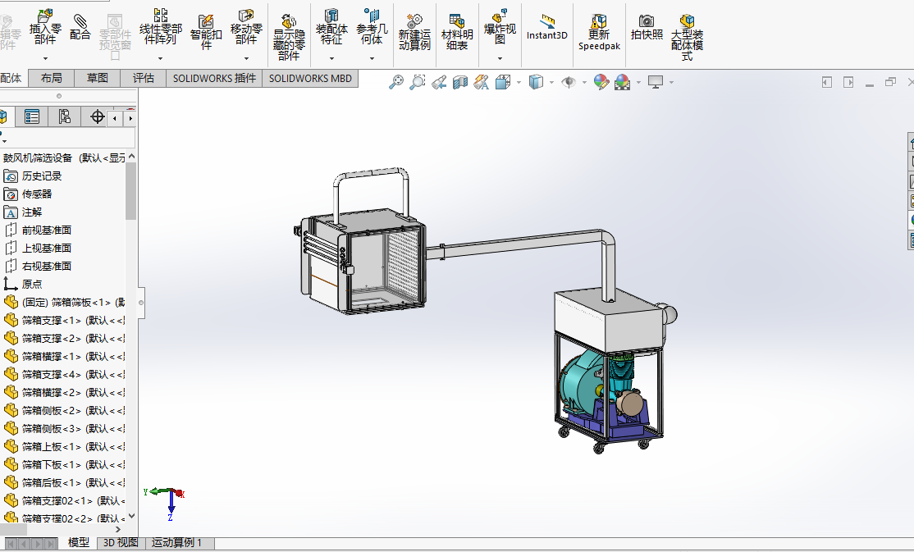Click the Apply Scene icon
This screenshot has height=552, width=914.
pos(622,82)
